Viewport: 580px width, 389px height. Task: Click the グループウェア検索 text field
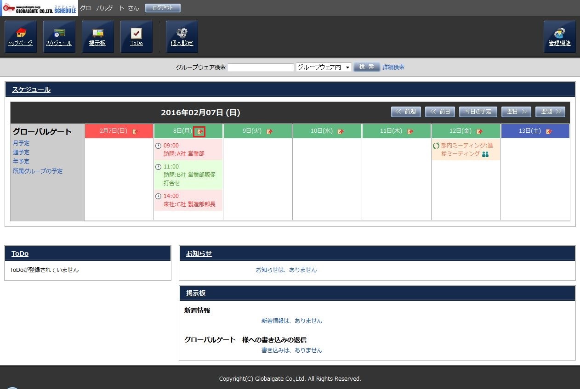261,68
